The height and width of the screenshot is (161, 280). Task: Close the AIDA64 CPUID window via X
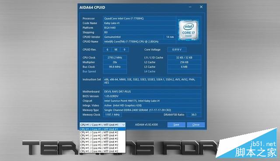[x=201, y=7]
